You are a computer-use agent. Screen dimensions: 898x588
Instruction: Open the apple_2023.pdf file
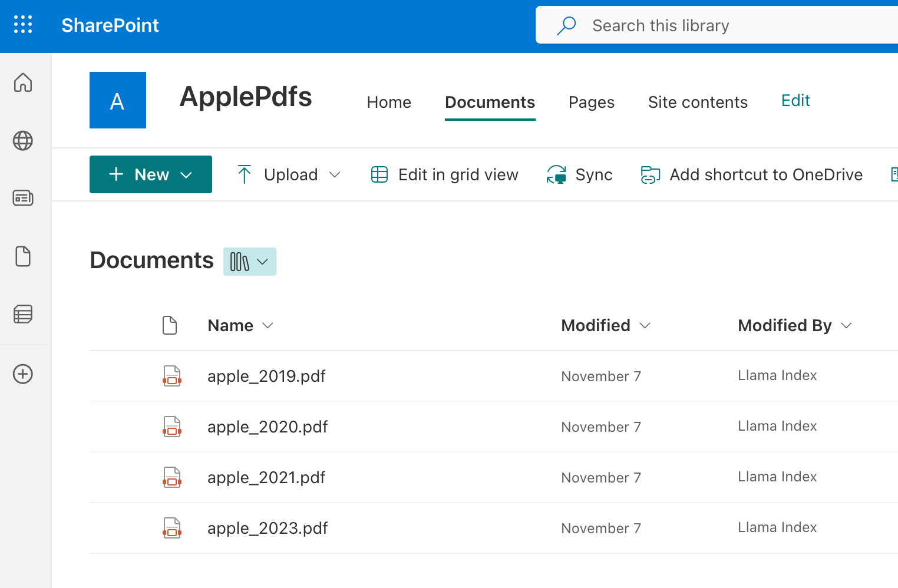[268, 528]
